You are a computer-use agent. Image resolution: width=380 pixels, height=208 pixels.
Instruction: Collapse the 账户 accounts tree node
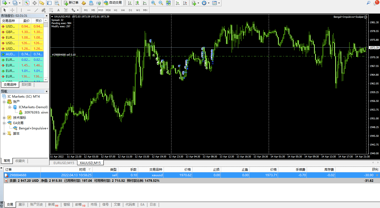point(4,102)
